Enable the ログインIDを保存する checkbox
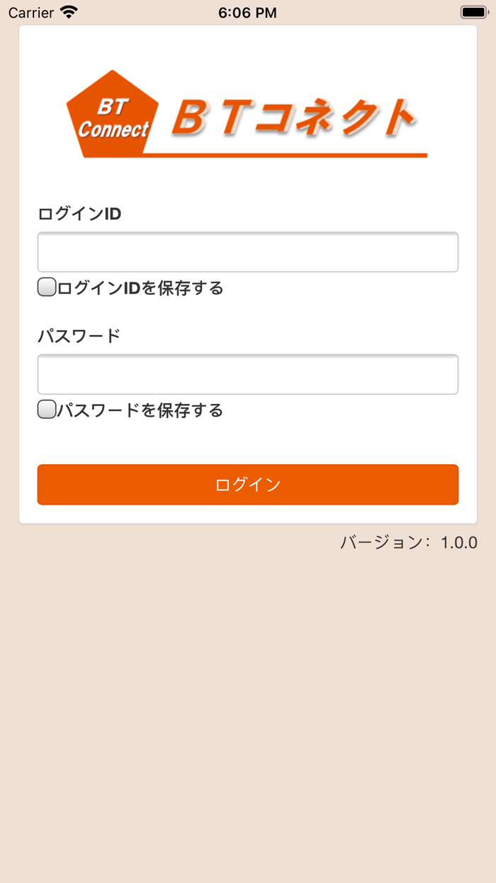 (x=45, y=286)
